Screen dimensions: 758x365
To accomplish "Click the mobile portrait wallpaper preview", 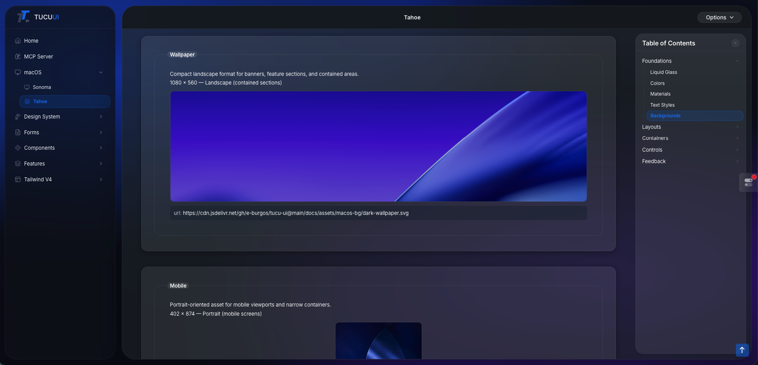I will [379, 341].
